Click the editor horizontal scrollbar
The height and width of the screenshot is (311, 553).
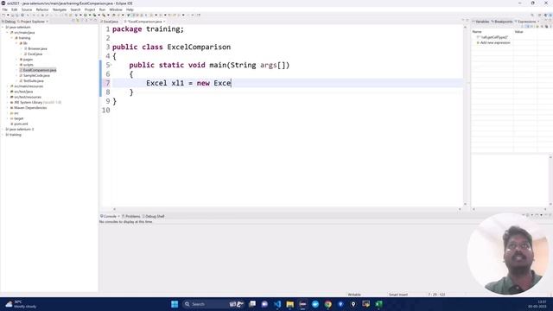287,209
